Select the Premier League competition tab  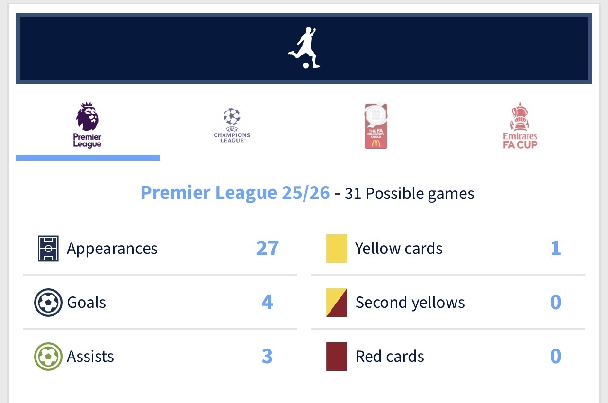(88, 126)
